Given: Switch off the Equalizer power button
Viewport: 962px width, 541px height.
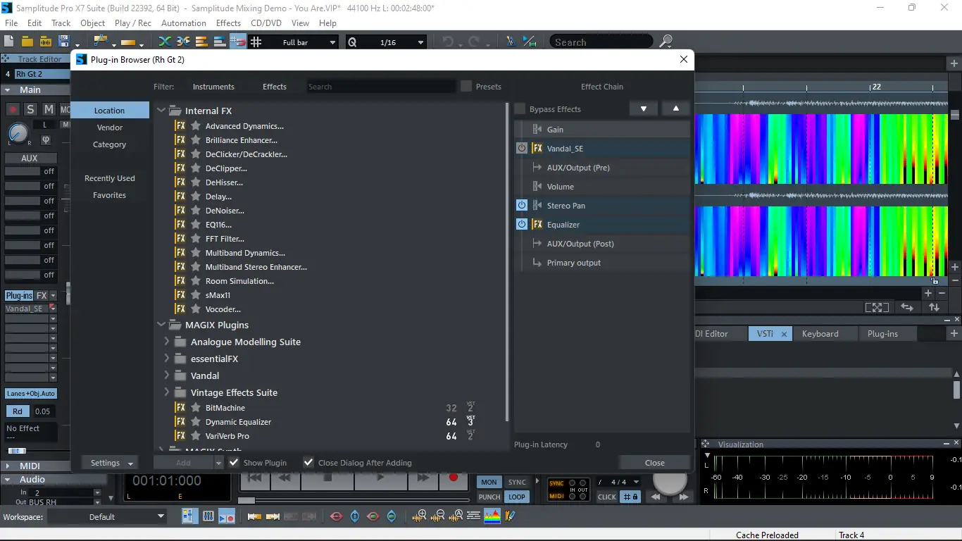Looking at the screenshot, I should tap(522, 225).
